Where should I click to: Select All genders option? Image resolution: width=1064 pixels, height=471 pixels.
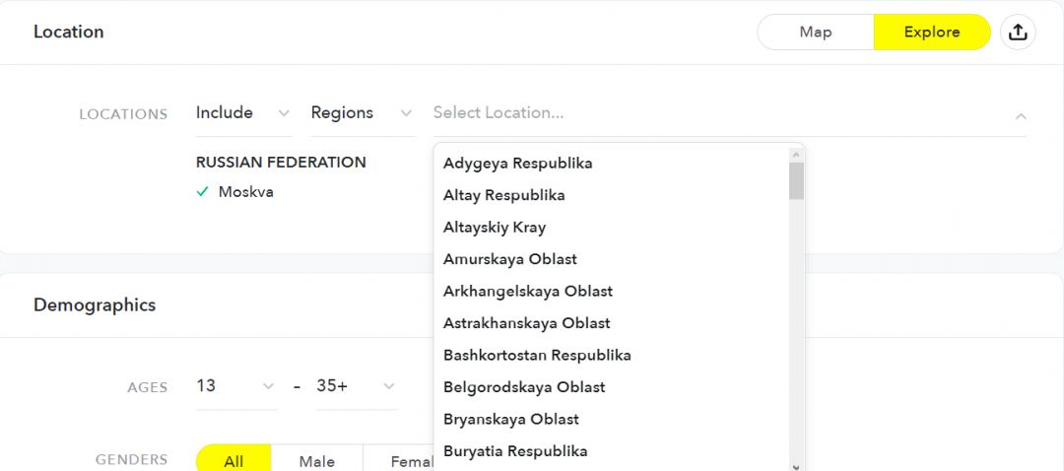point(233,460)
